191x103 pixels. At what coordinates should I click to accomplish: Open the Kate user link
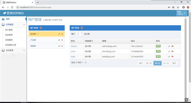point(73,57)
